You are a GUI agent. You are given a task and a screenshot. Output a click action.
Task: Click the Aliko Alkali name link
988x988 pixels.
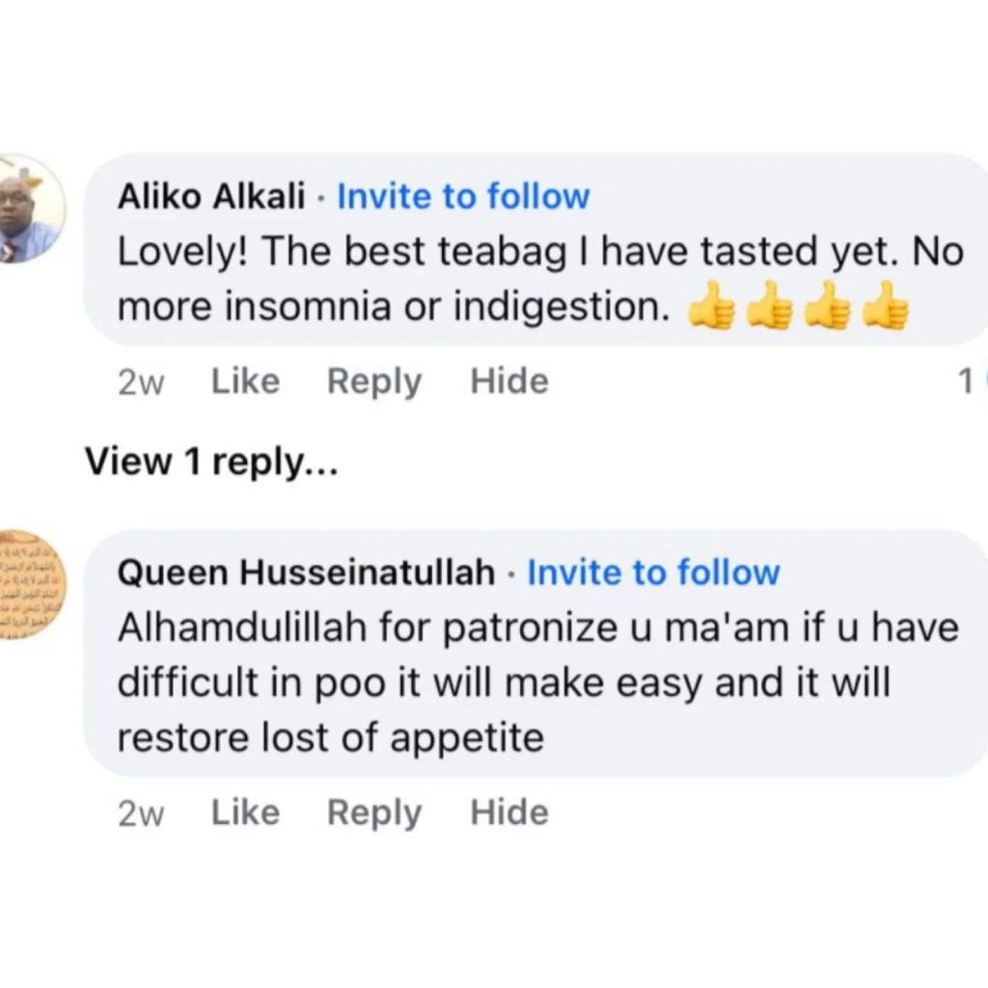point(210,197)
